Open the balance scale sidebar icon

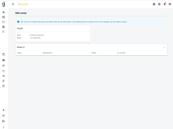(4, 86)
